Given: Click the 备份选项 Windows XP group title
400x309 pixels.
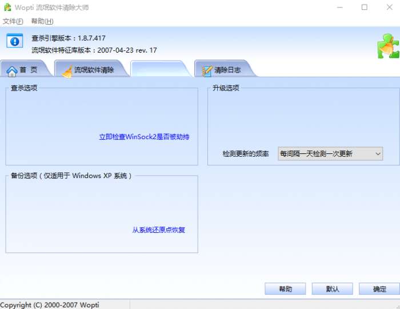Looking at the screenshot, I should coord(71,176).
